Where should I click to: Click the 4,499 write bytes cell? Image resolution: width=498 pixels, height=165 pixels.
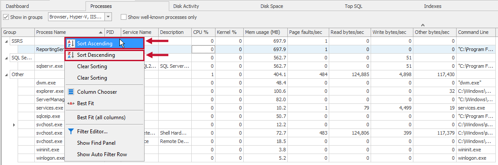(x=392, y=108)
